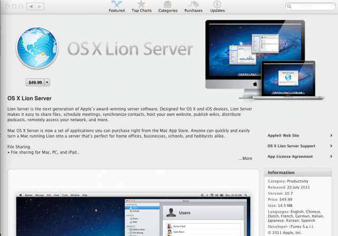338x236 pixels.
Task: Click the Category: Productivity entry
Action: click(x=288, y=181)
